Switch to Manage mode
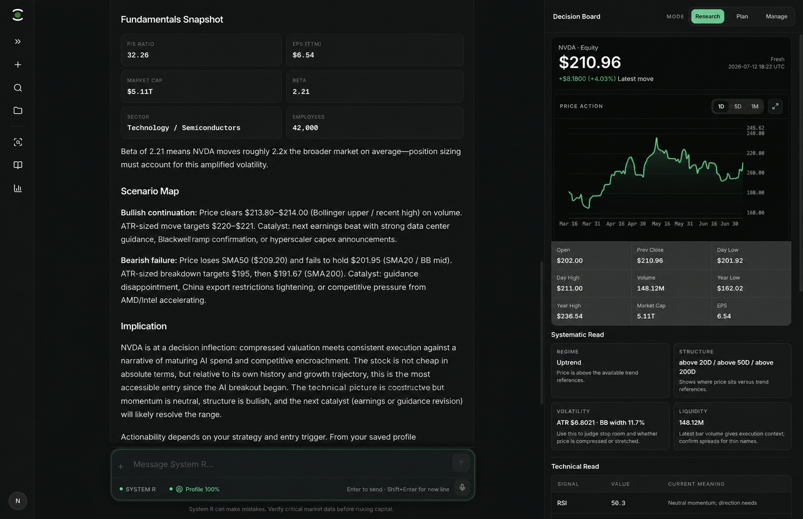 (x=776, y=16)
